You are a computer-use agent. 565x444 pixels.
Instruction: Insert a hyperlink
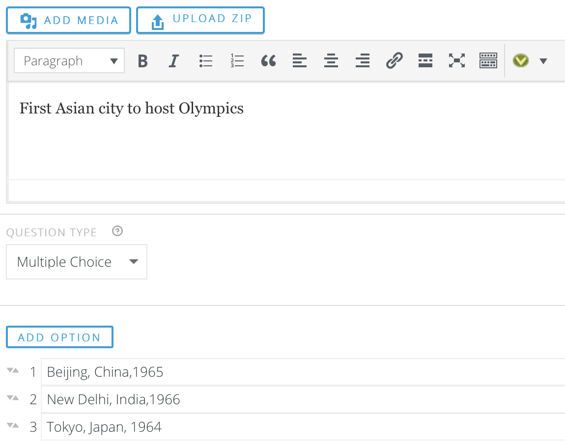click(394, 60)
